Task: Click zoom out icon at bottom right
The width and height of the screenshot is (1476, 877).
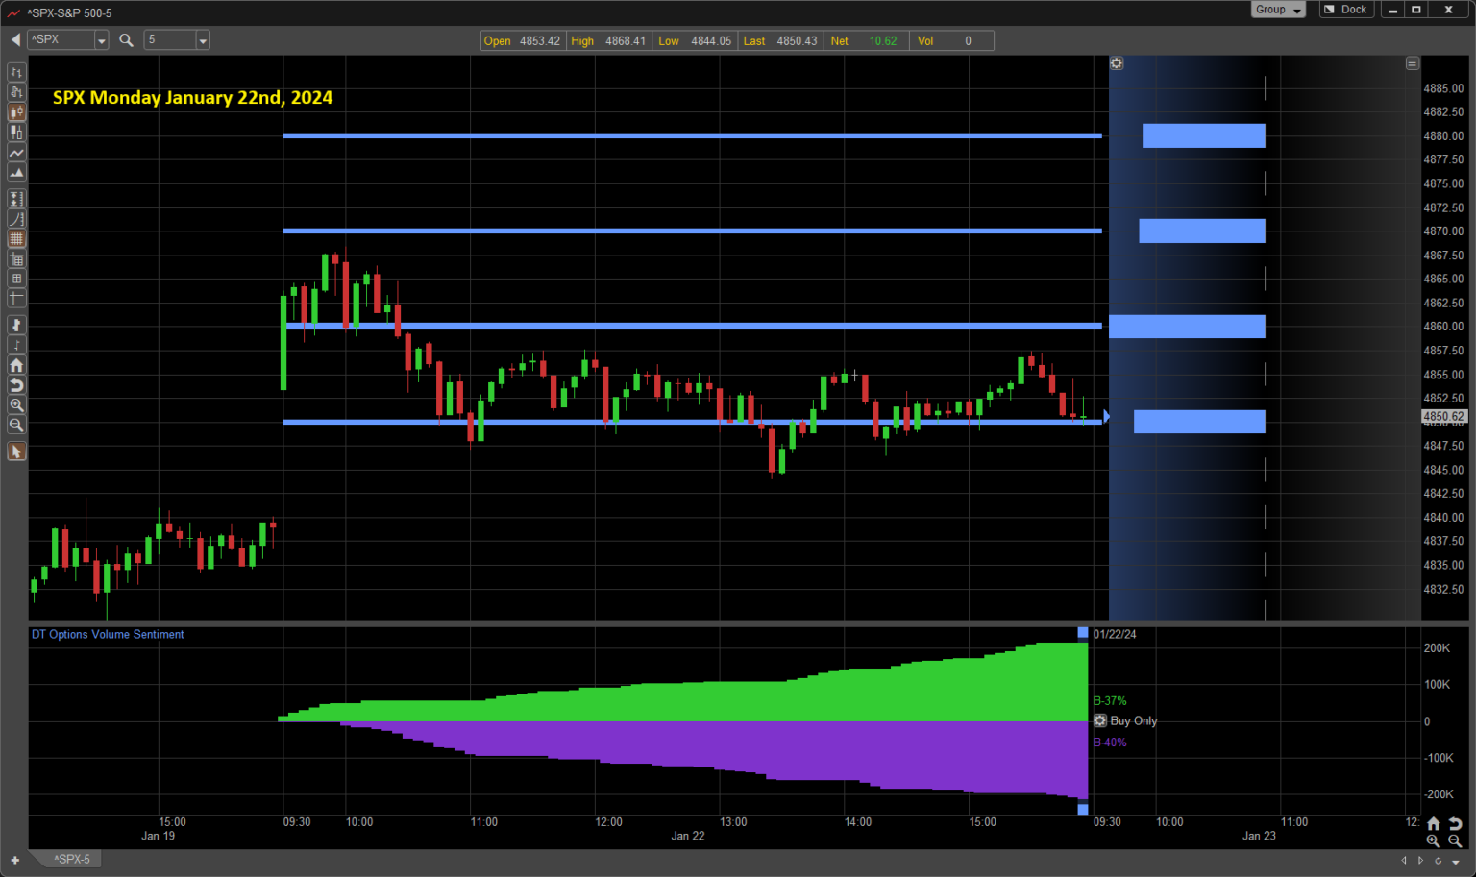Action: pos(1455,840)
